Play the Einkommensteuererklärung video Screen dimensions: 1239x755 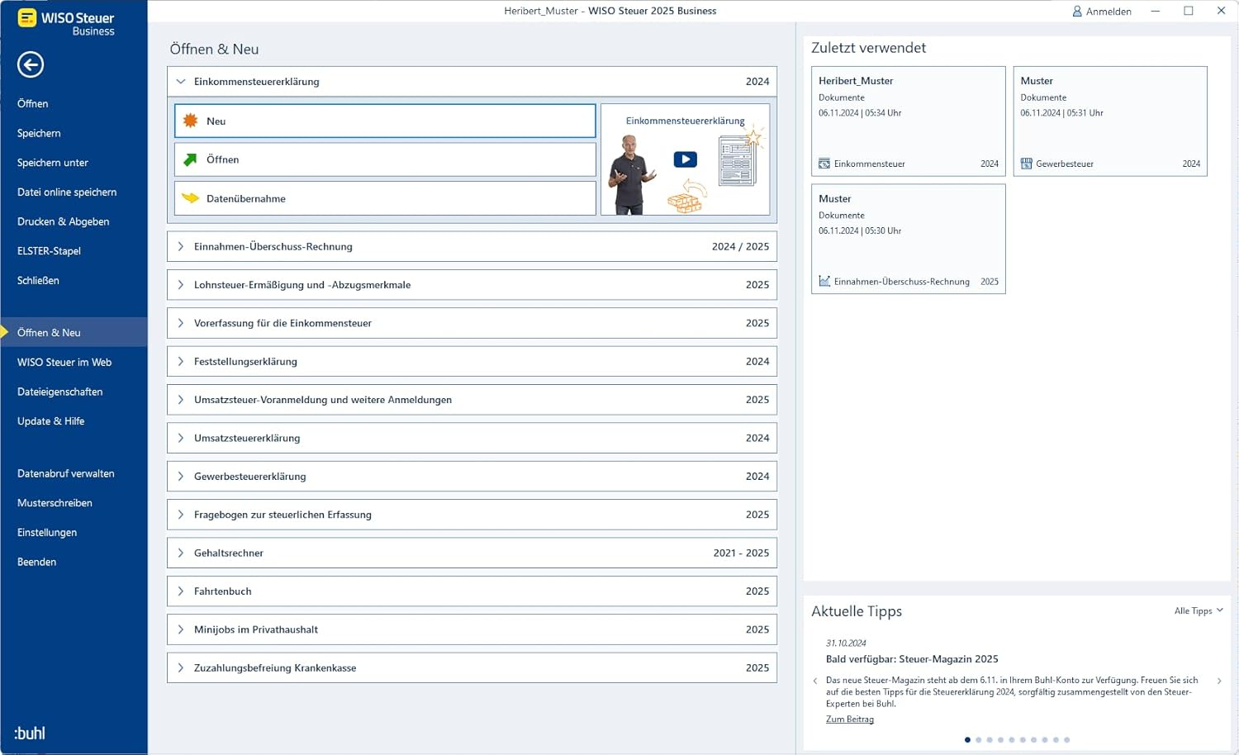pyautogui.click(x=685, y=159)
